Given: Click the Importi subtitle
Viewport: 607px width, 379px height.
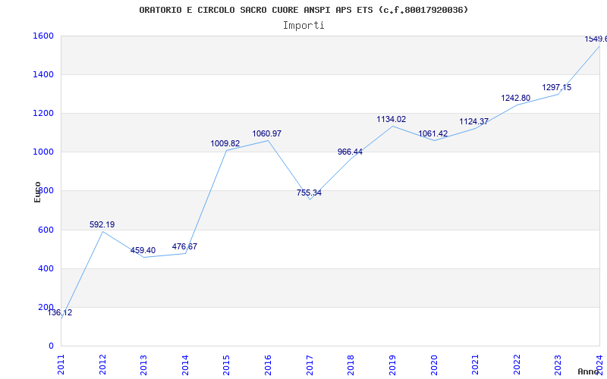Looking at the screenshot, I should (303, 26).
